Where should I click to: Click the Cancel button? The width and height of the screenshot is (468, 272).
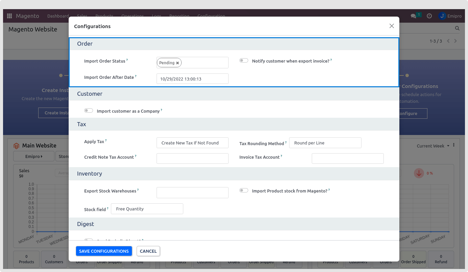point(148,251)
